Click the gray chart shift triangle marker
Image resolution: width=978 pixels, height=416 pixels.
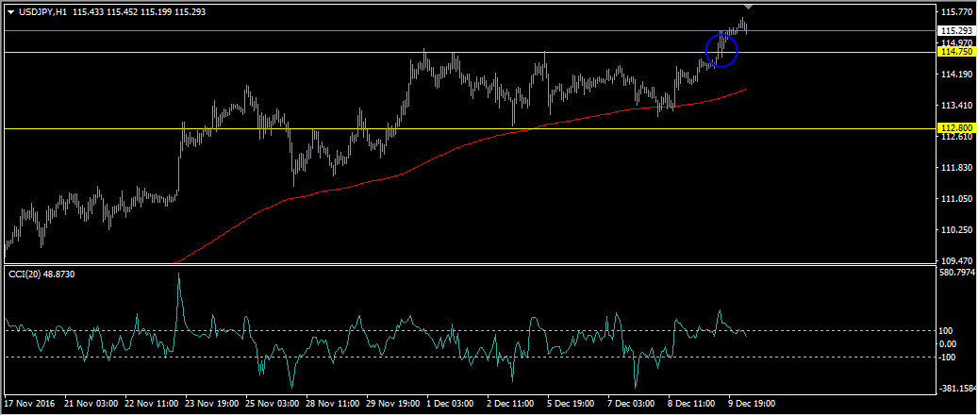pos(748,7)
